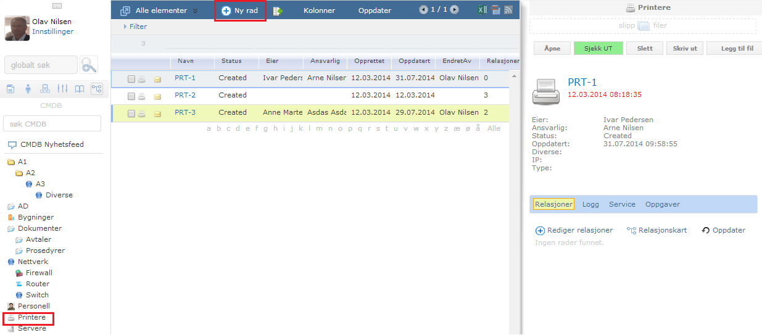Open the open-book knowledge module icon
The width and height of the screenshot is (762, 335).
(80, 89)
